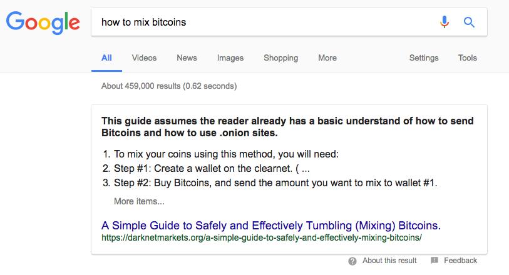This screenshot has width=509, height=275.
Task: Click 'About this result' link
Action: pyautogui.click(x=389, y=261)
